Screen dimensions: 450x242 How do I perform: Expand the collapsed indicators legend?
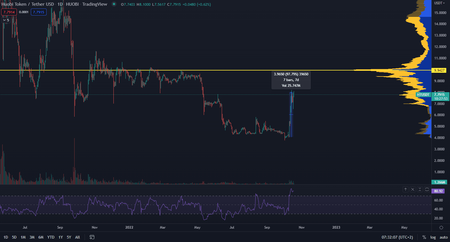[6, 20]
